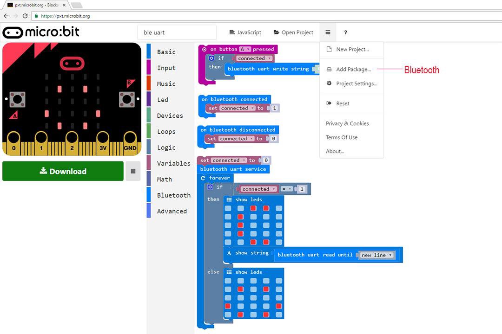The width and height of the screenshot is (502, 334).
Task: Click the help question mark icon
Action: pyautogui.click(x=345, y=32)
